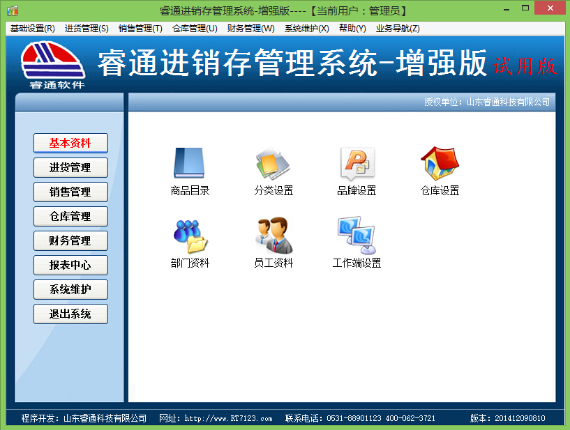Screen dimensions: 570x430
Task: Click the 版本 201412090810 status text
Action: click(x=507, y=418)
